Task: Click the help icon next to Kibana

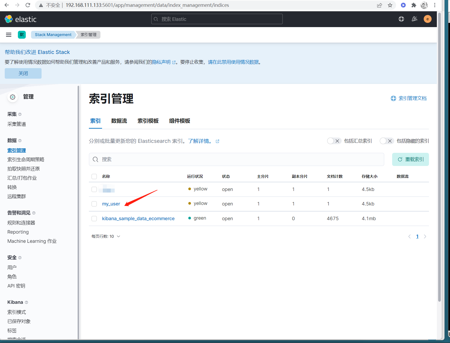Action: pyautogui.click(x=26, y=302)
